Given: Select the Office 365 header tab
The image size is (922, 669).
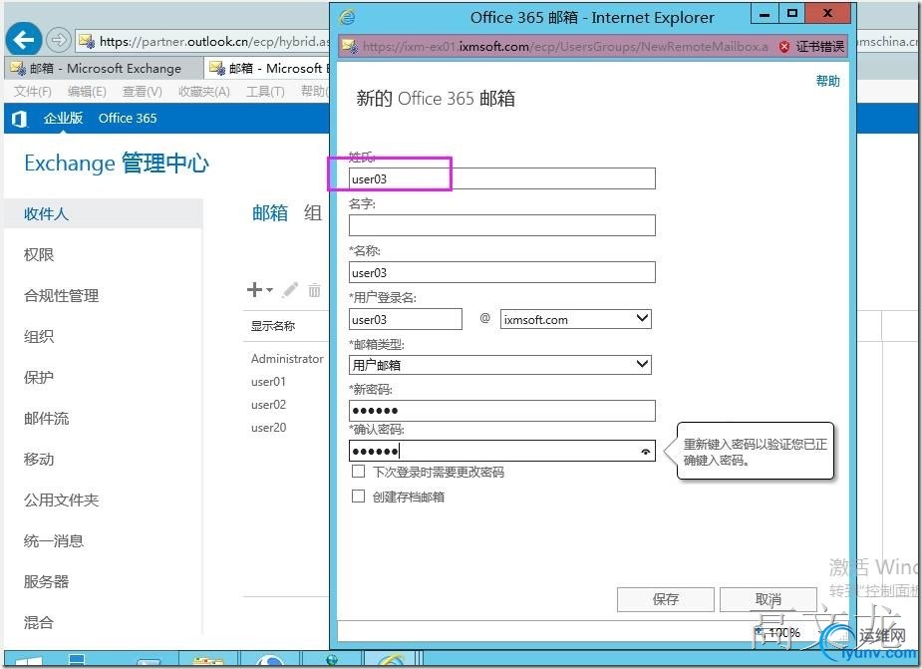Looking at the screenshot, I should pyautogui.click(x=128, y=118).
